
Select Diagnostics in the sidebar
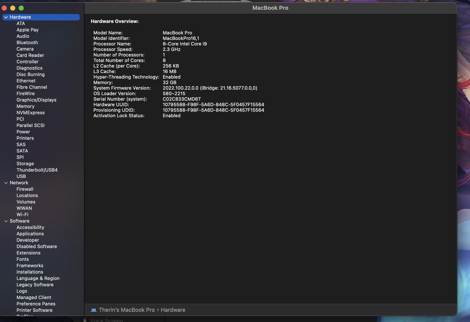(29, 68)
